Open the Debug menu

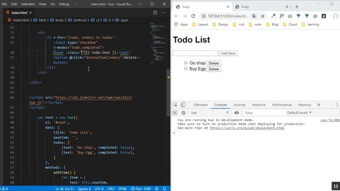click(64, 4)
